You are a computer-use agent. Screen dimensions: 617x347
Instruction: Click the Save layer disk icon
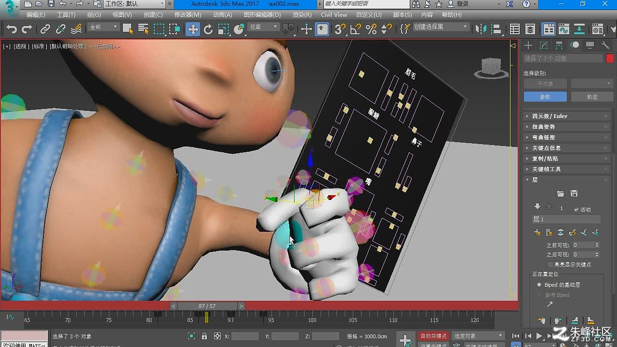point(574,193)
